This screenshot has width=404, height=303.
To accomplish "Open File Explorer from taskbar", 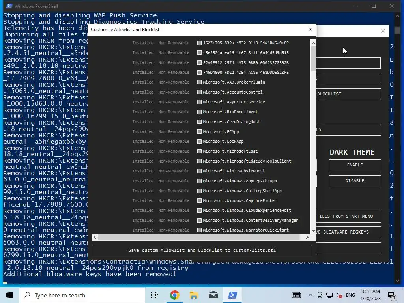I will click(x=194, y=295).
